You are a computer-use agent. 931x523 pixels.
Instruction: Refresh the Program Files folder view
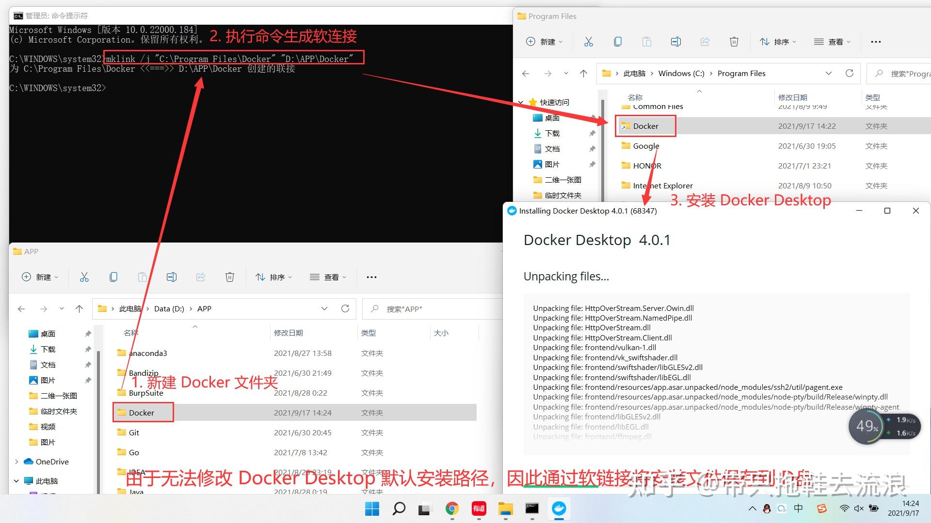tap(850, 73)
